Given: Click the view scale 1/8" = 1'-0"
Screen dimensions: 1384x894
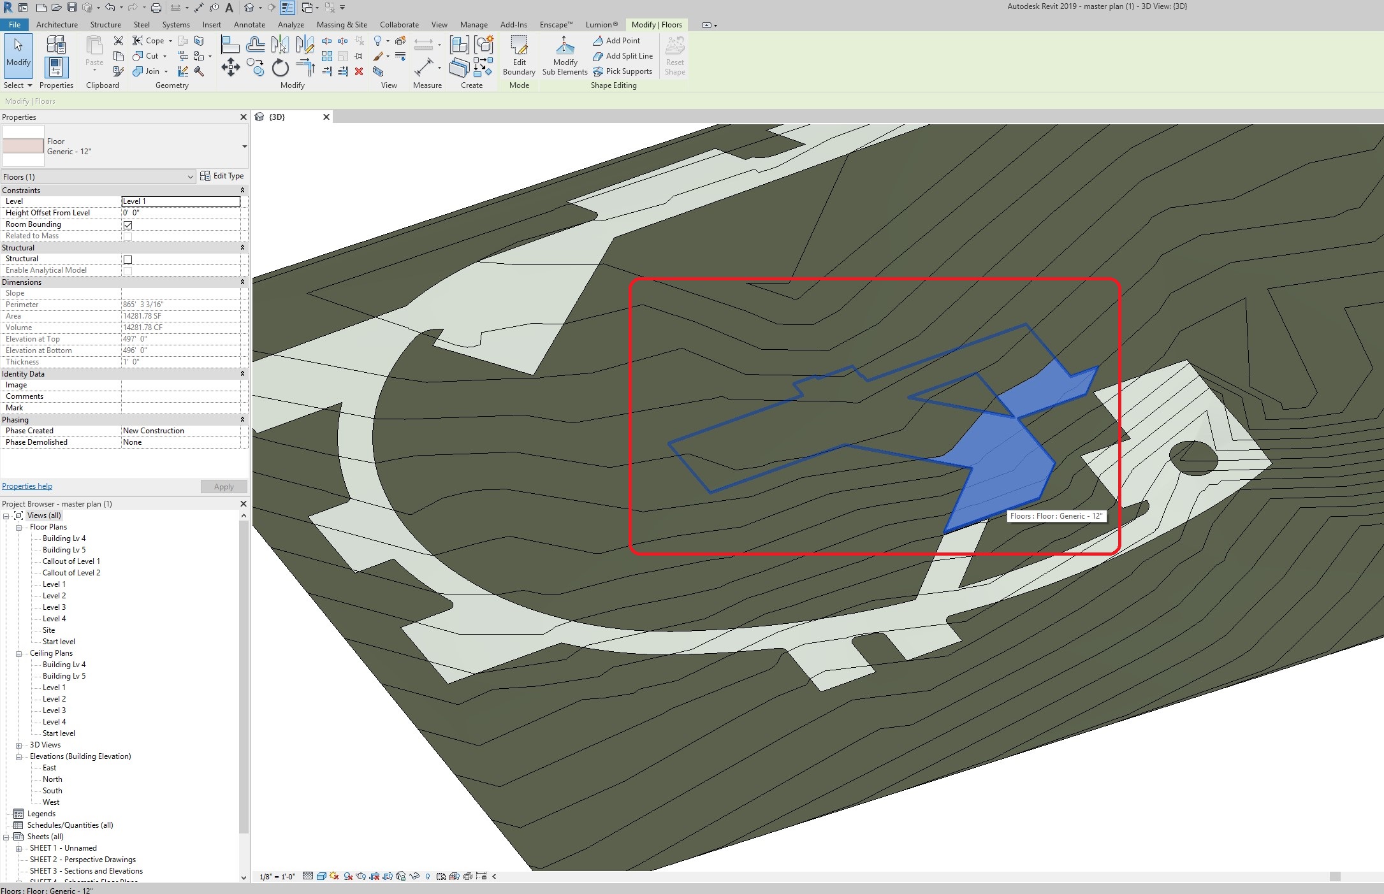Looking at the screenshot, I should 277,877.
